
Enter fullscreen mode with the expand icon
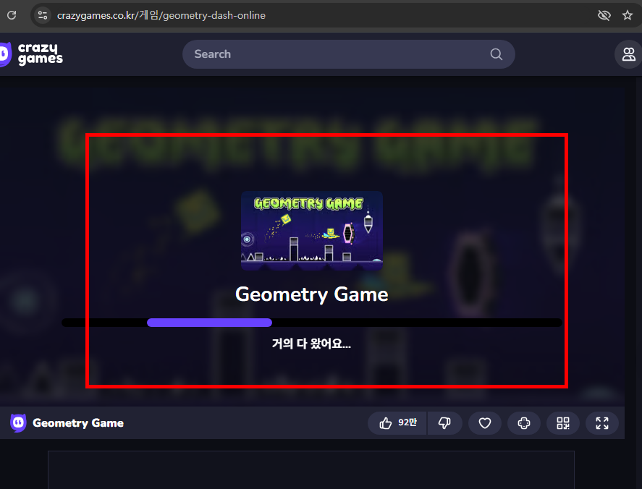602,422
